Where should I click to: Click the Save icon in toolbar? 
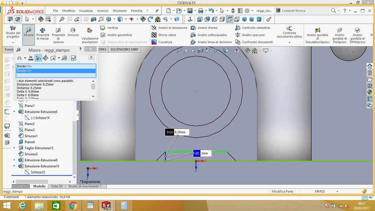pos(190,11)
